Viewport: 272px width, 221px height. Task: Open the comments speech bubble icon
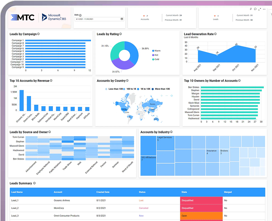pos(255,9)
